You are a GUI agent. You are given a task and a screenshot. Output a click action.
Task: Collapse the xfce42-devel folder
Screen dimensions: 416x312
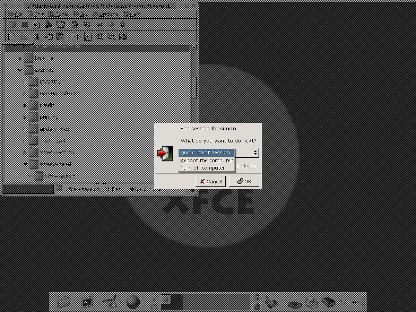[x=25, y=165]
